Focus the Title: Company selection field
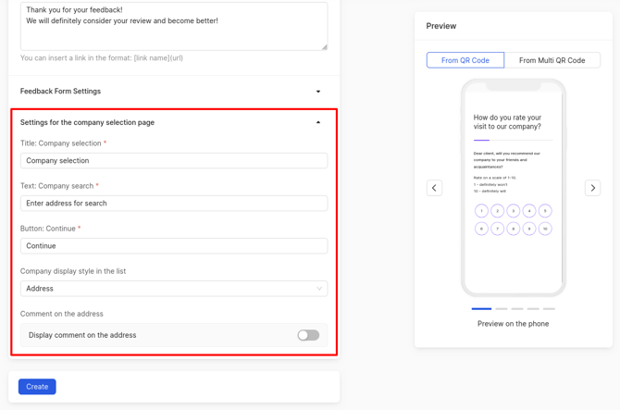The image size is (620, 410). click(x=174, y=161)
